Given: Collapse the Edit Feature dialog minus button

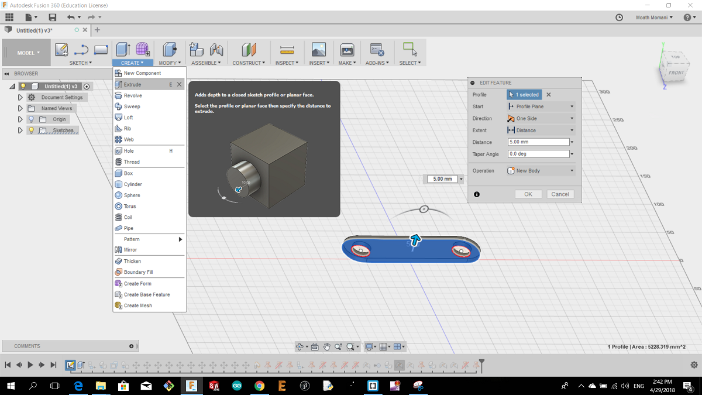Looking at the screenshot, I should point(473,83).
